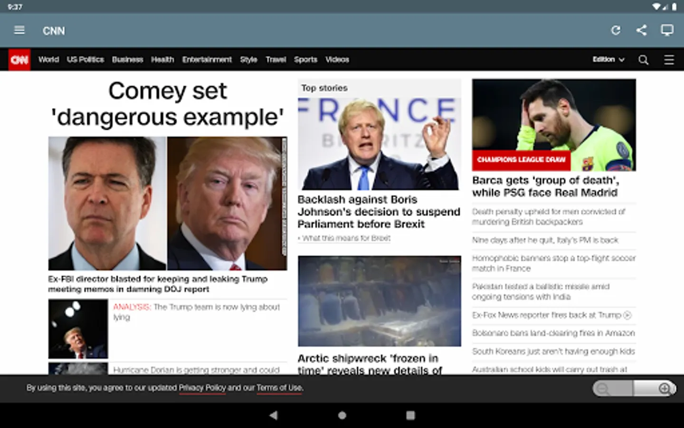Open the Travel section
684x428 pixels.
click(275, 59)
